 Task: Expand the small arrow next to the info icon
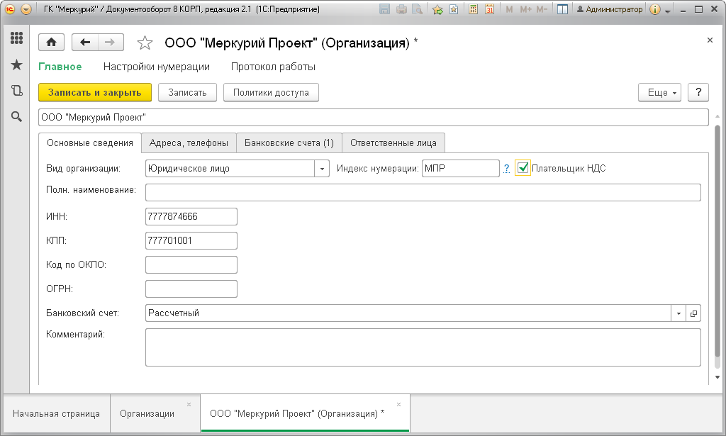(x=668, y=10)
